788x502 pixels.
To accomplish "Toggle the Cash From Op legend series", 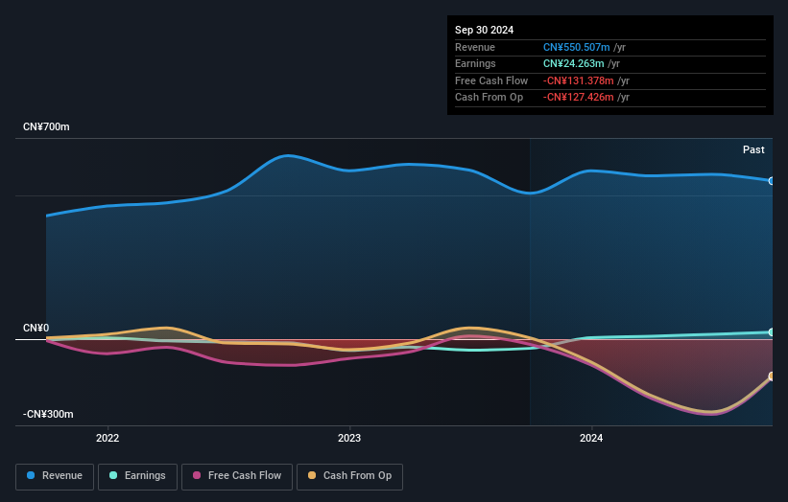I will pos(349,476).
